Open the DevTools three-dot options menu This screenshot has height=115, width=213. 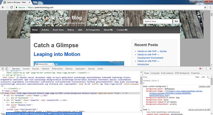coord(206,69)
